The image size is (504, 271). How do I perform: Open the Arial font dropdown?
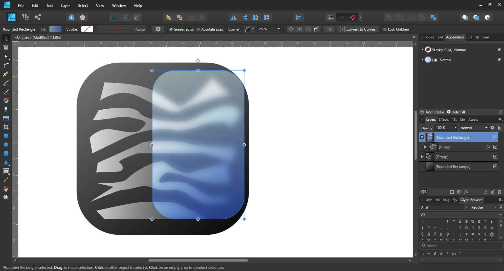point(444,207)
